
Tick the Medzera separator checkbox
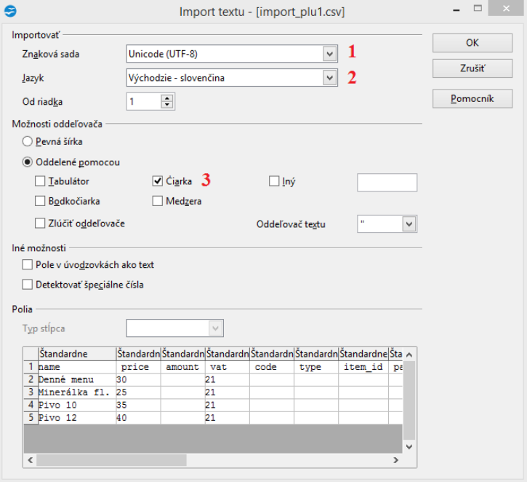pos(158,201)
